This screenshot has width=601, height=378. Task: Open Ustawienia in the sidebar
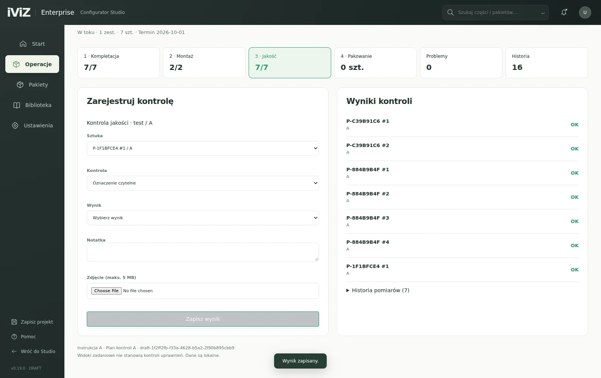pyautogui.click(x=32, y=125)
